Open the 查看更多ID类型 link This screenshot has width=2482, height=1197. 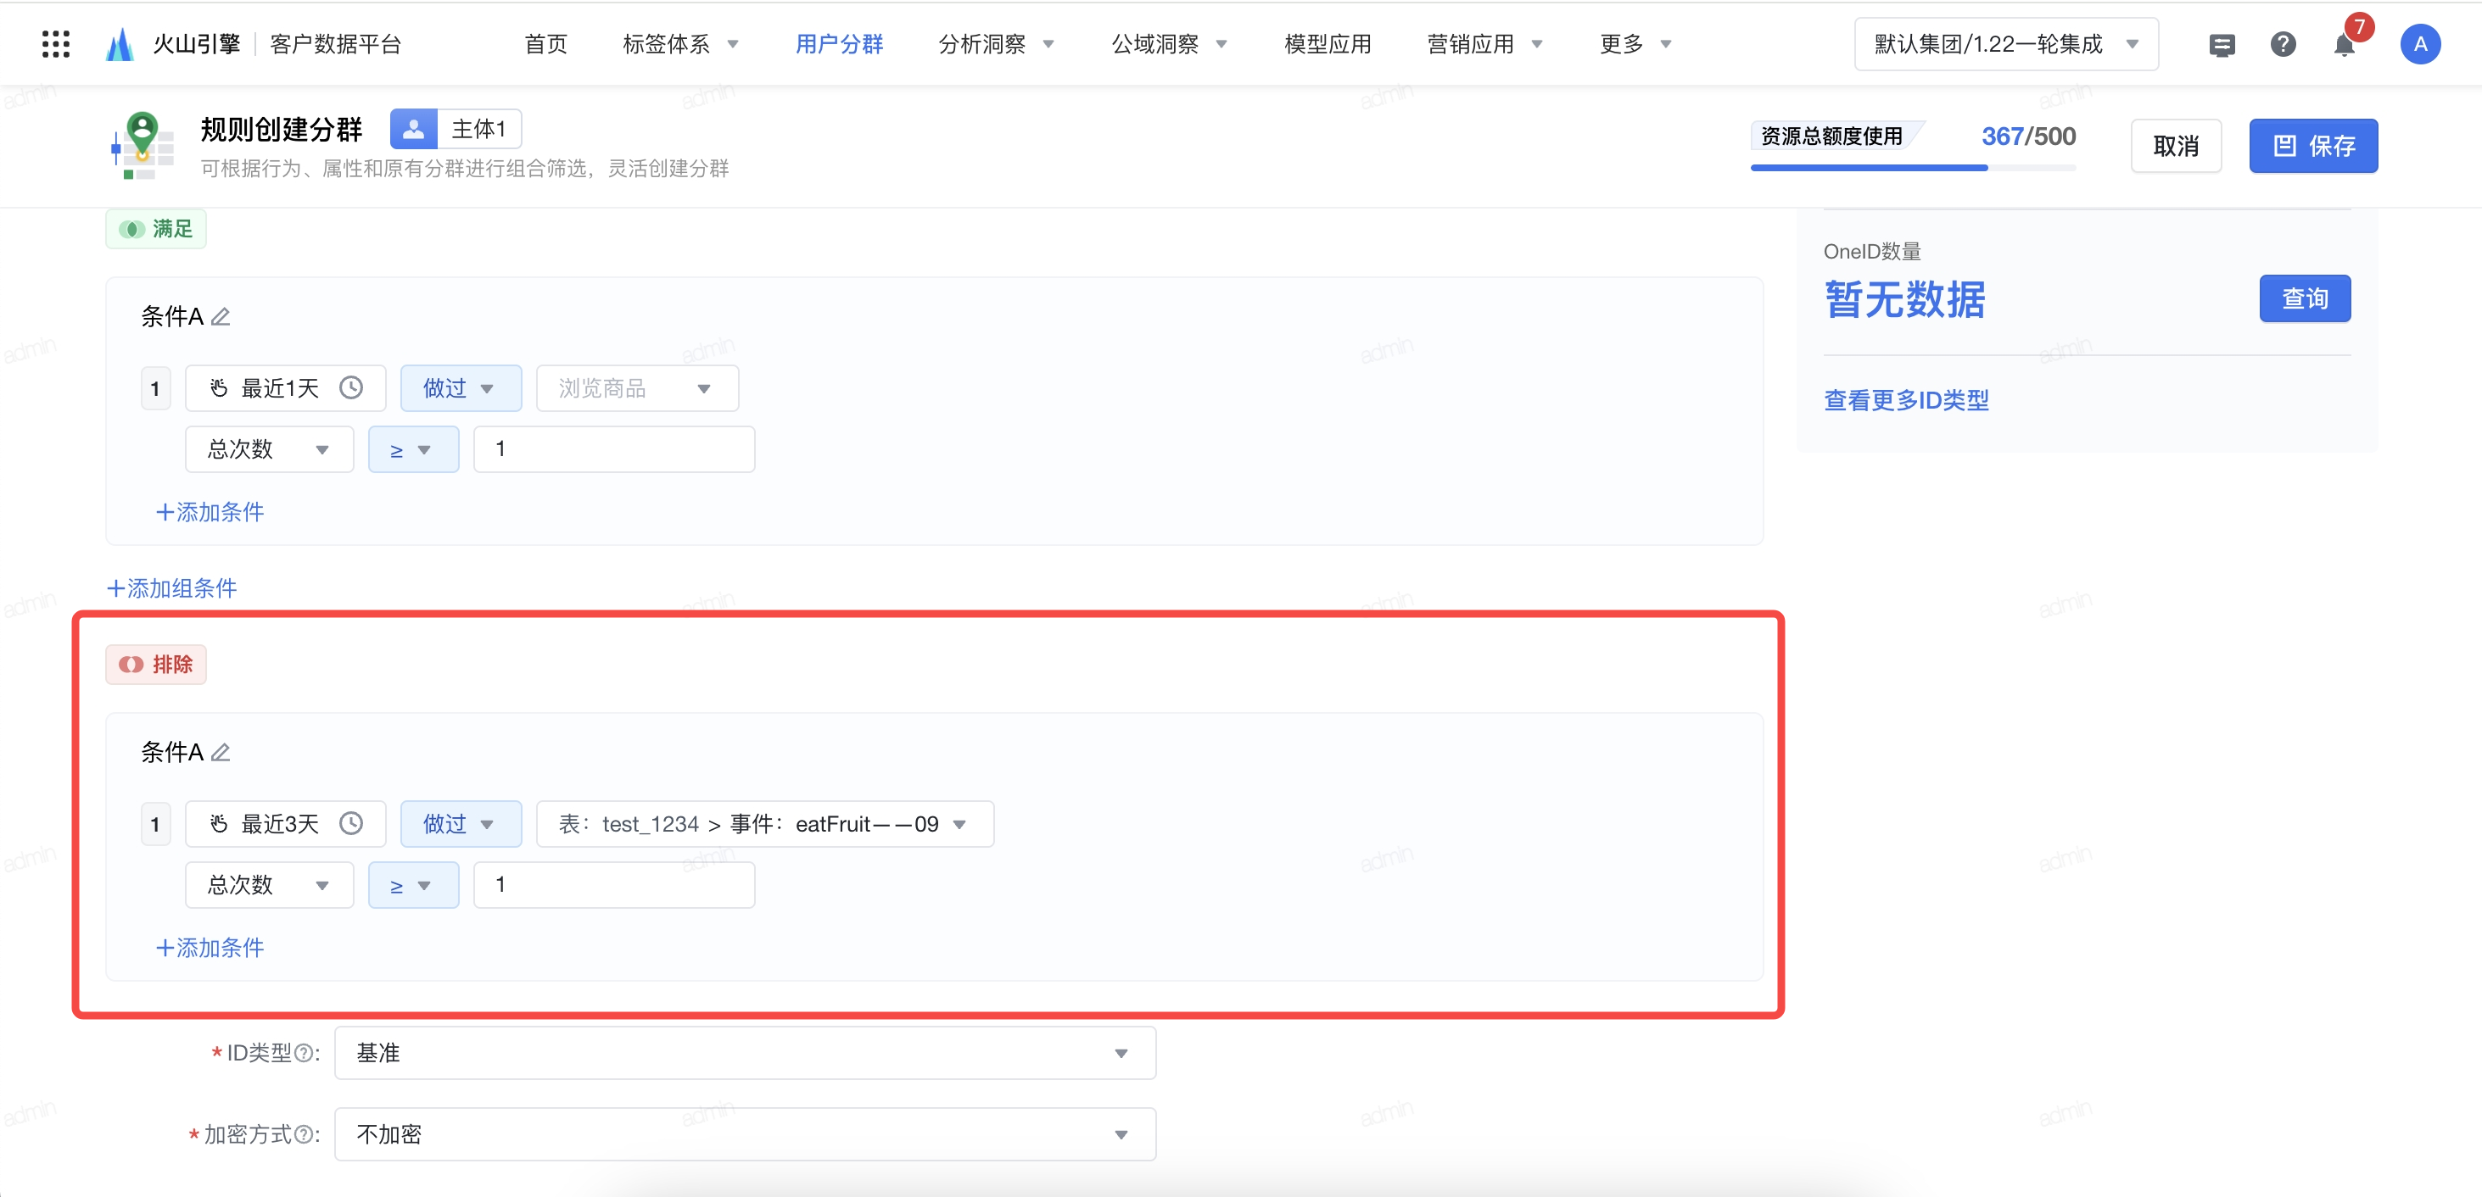pyautogui.click(x=1905, y=399)
